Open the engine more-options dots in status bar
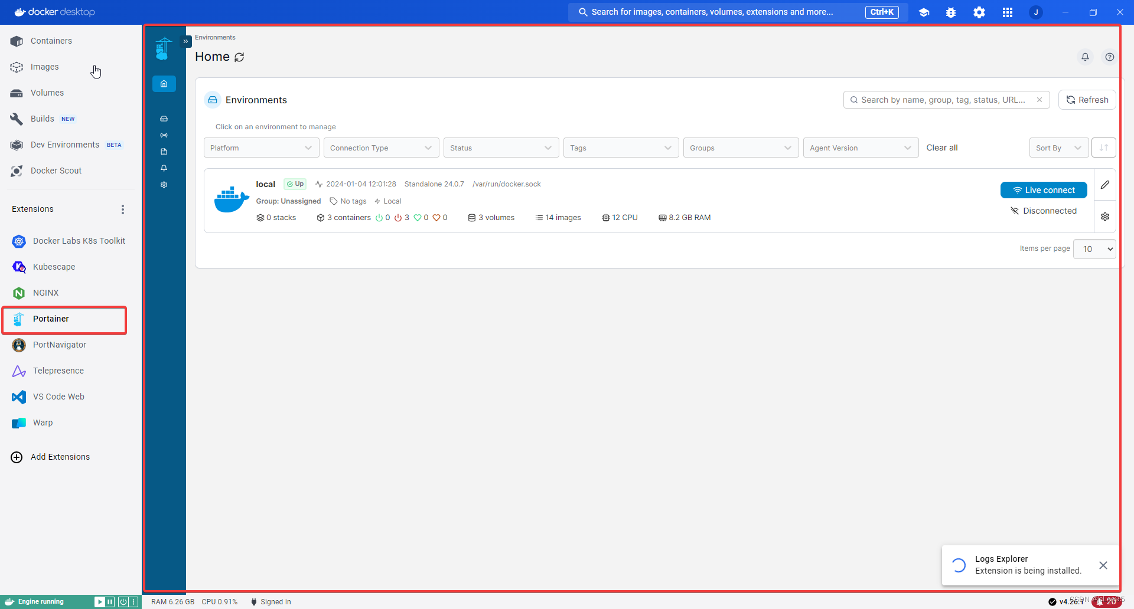1134x609 pixels. point(134,602)
